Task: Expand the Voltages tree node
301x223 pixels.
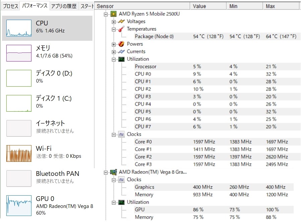Action: 114,22
